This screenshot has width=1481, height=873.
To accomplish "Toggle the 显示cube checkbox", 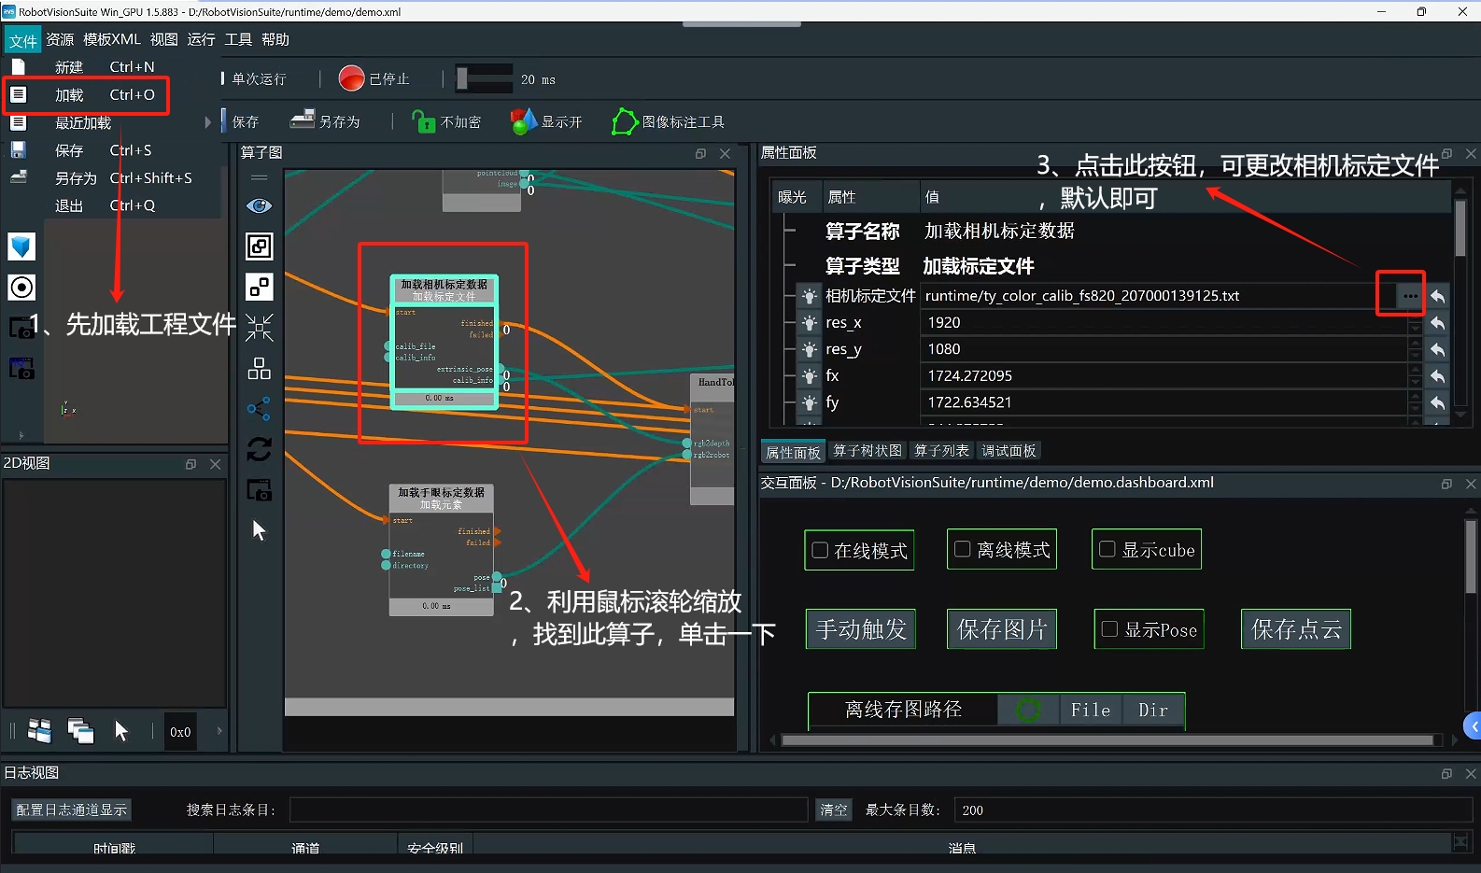I will pos(1107,549).
